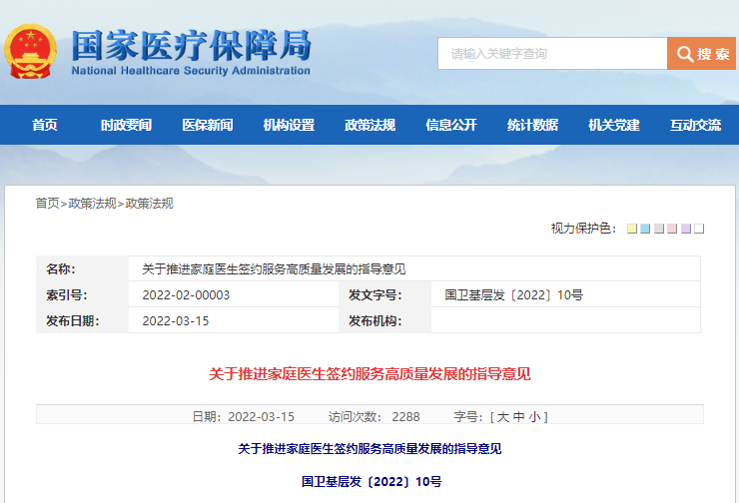Click the 发文字号 label cell
Image resolution: width=739 pixels, height=503 pixels.
coord(385,294)
